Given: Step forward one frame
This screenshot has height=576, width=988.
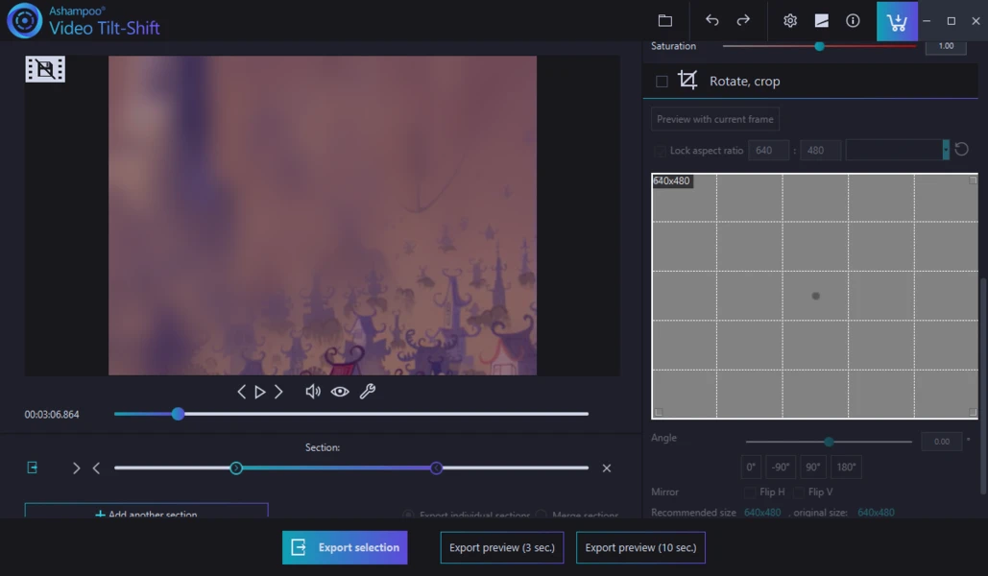Looking at the screenshot, I should pyautogui.click(x=278, y=392).
